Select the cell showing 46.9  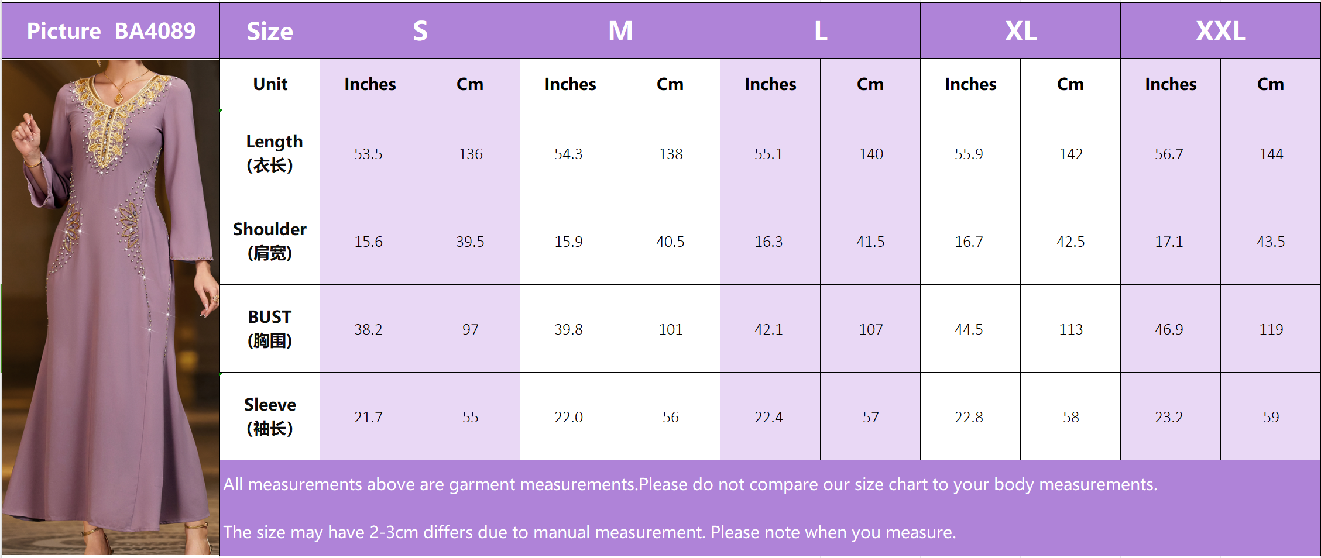click(1169, 329)
